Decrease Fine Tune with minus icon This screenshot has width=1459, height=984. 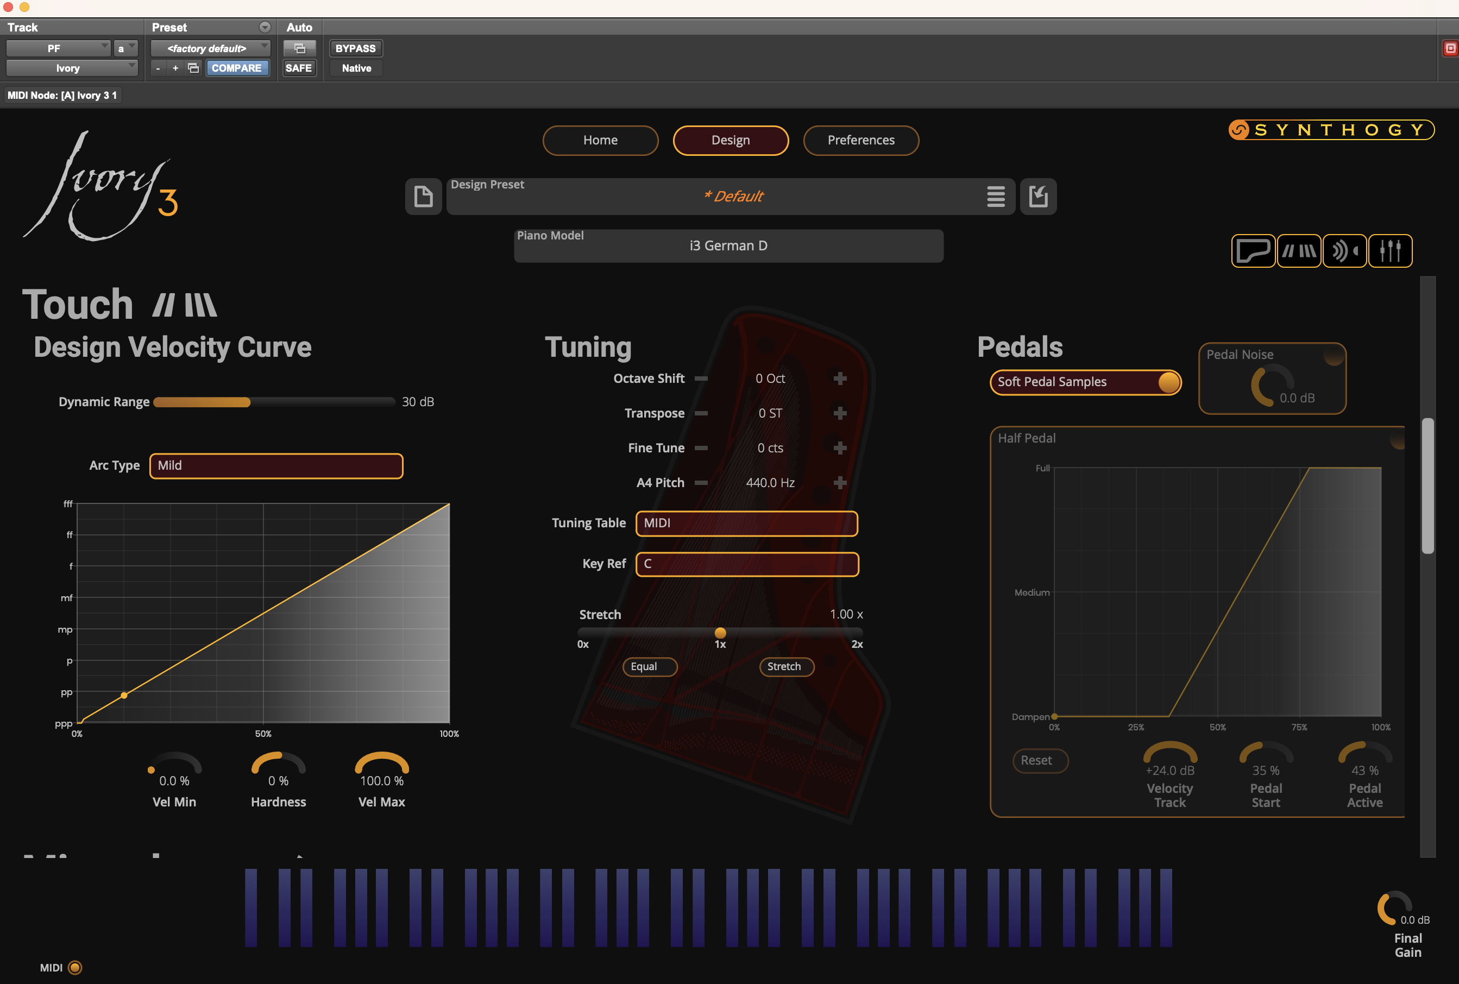(702, 448)
